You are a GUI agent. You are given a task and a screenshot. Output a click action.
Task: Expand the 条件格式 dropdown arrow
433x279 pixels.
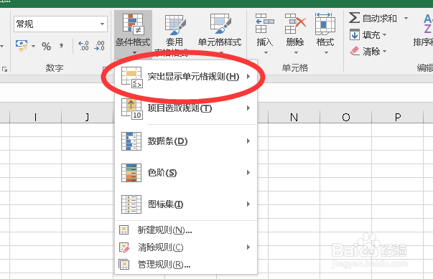[x=134, y=52]
